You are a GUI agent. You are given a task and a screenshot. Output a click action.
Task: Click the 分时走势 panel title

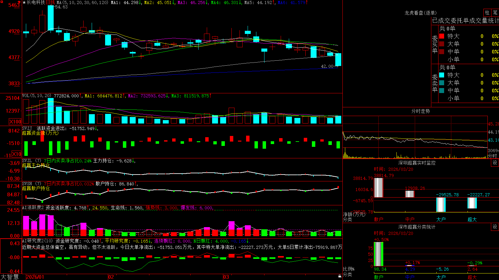(420, 111)
